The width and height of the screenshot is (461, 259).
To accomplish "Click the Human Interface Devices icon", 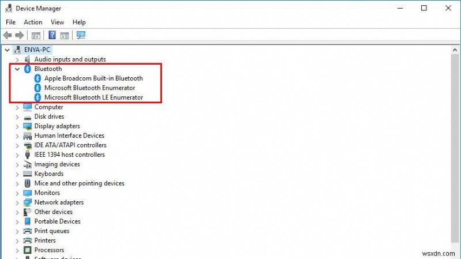I will pyautogui.click(x=27, y=136).
